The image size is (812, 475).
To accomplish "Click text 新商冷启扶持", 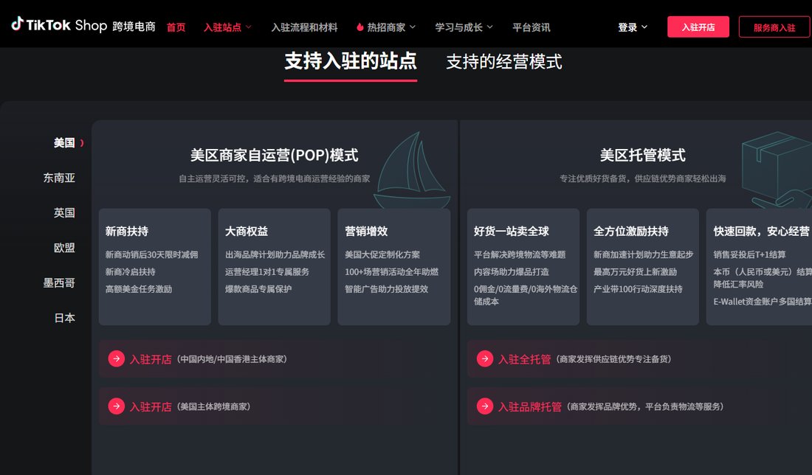I will tap(131, 271).
